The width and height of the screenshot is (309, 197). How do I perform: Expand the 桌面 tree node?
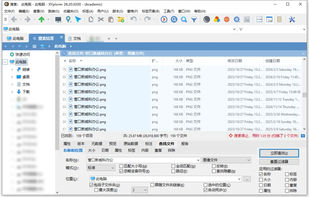(12, 77)
